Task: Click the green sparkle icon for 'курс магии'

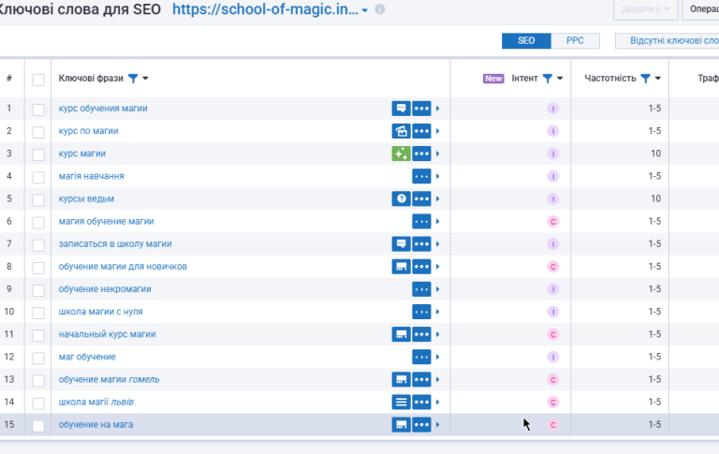Action: 401,154
